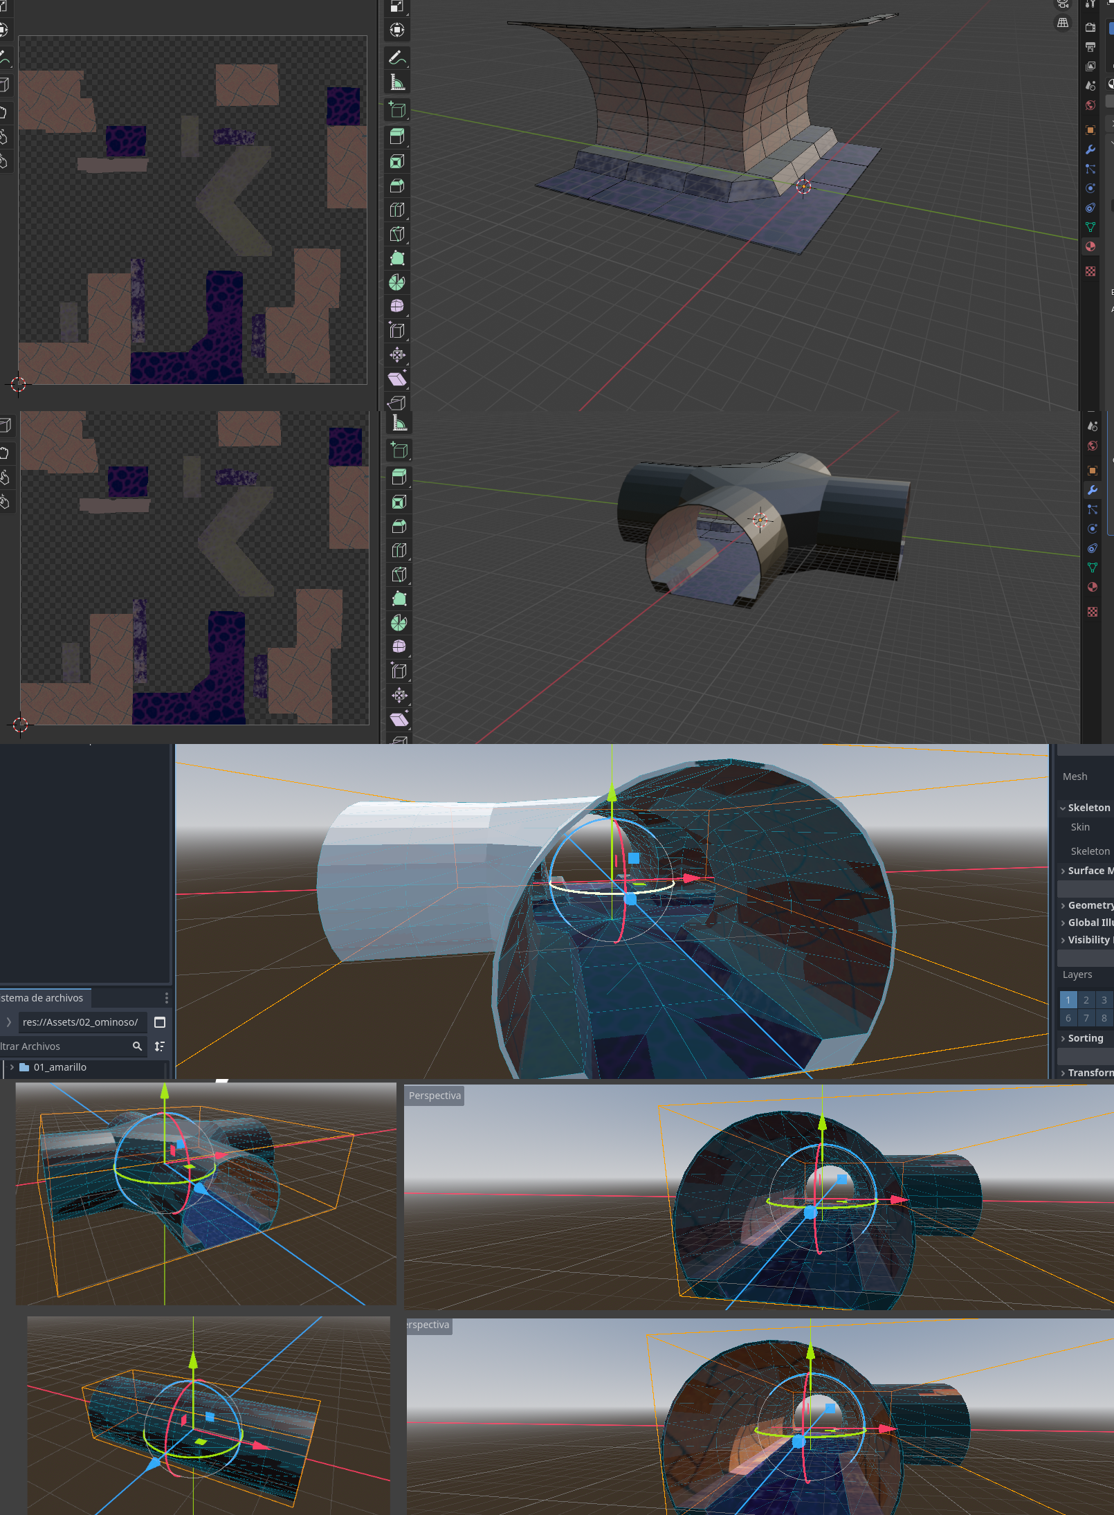Open the FileSystem dock three-dot menu
The height and width of the screenshot is (1515, 1114).
point(166,998)
